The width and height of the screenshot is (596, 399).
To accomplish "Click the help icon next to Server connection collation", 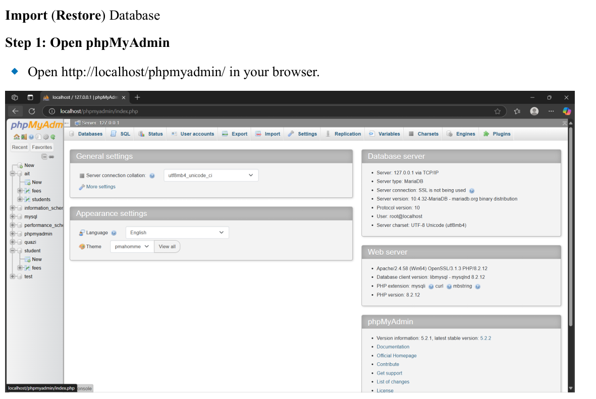I will [152, 176].
